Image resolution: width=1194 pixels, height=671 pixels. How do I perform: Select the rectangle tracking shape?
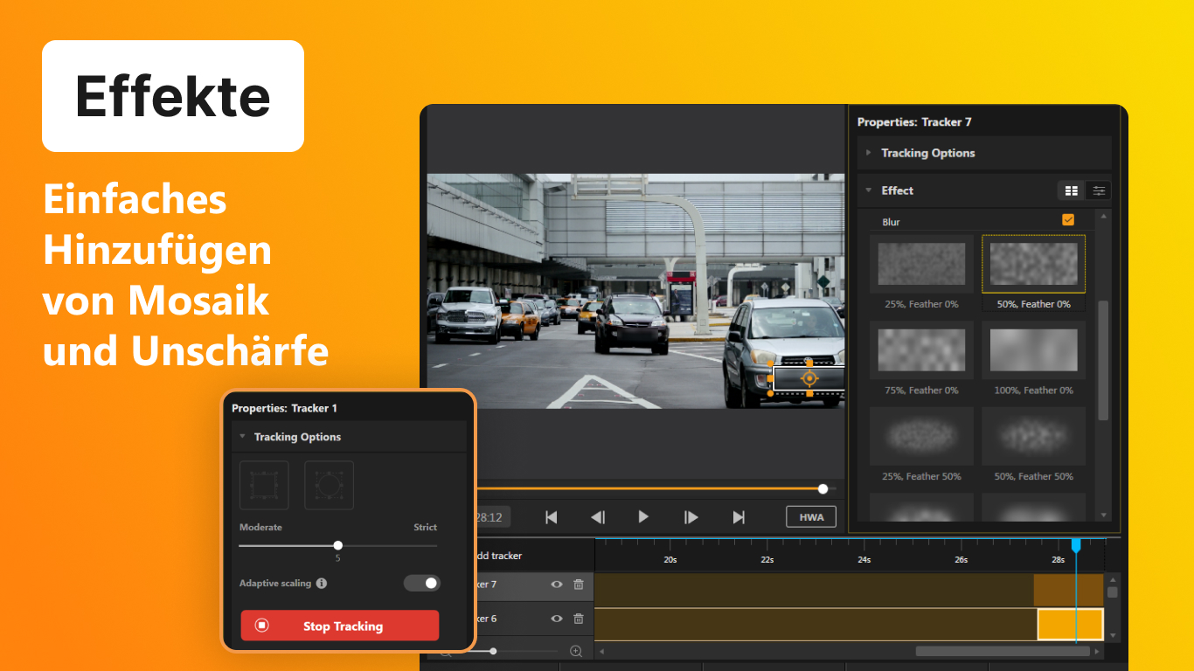pos(264,485)
